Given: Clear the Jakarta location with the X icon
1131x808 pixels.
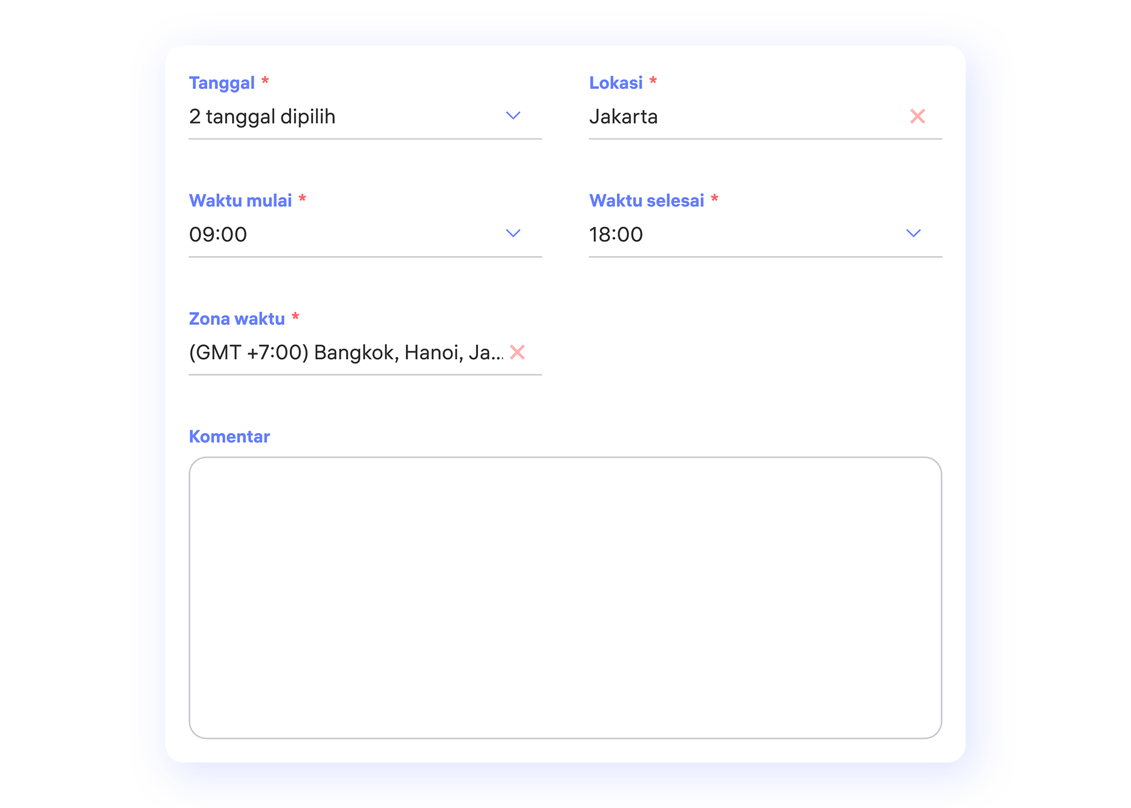Looking at the screenshot, I should coord(918,116).
